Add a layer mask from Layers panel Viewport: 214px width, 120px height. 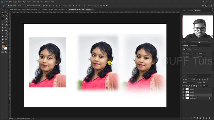(198, 118)
